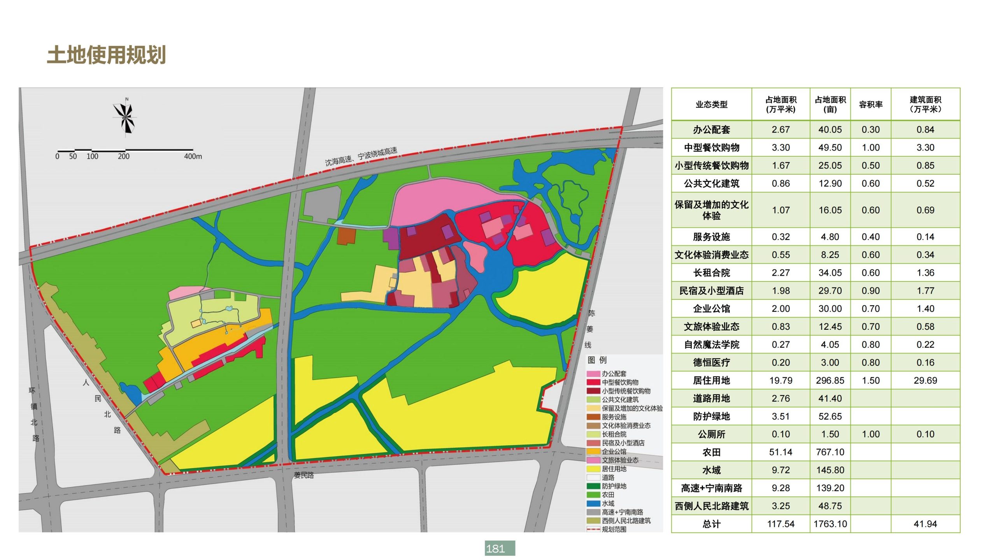This screenshot has width=996, height=560.
Task: Click the 防护绿地 dark green legend swatch
Action: 593,486
